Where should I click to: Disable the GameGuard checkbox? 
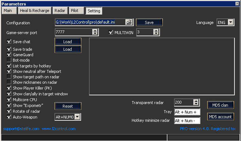(9, 55)
